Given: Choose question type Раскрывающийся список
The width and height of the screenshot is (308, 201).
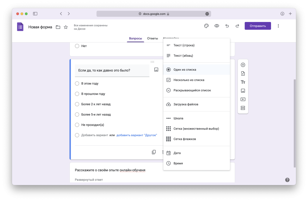Looking at the screenshot, I should 196,90.
